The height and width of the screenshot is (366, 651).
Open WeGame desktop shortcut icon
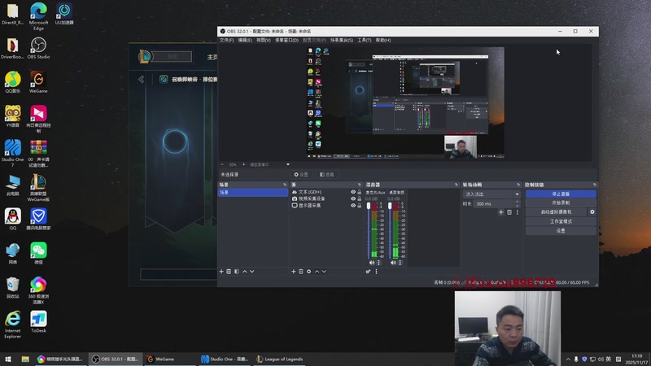coord(38,82)
